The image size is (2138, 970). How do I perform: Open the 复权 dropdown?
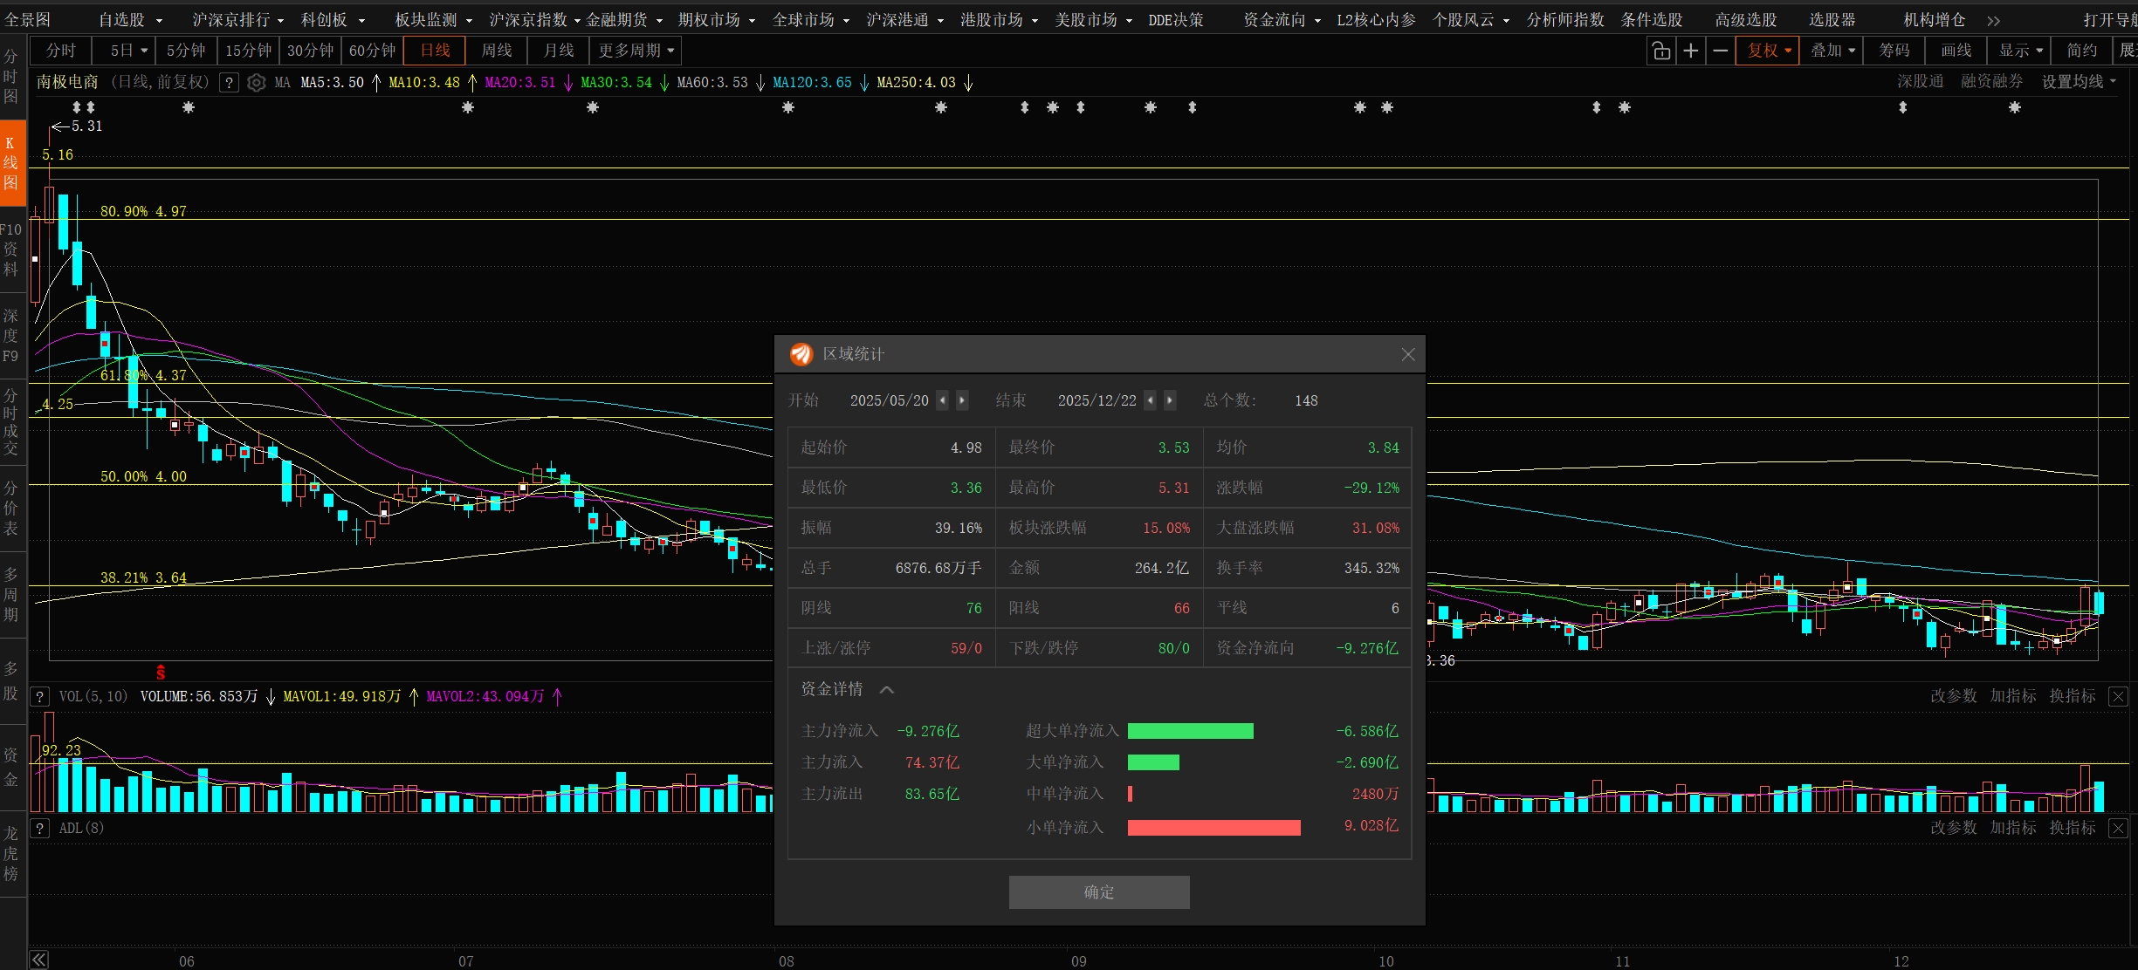pos(1770,51)
